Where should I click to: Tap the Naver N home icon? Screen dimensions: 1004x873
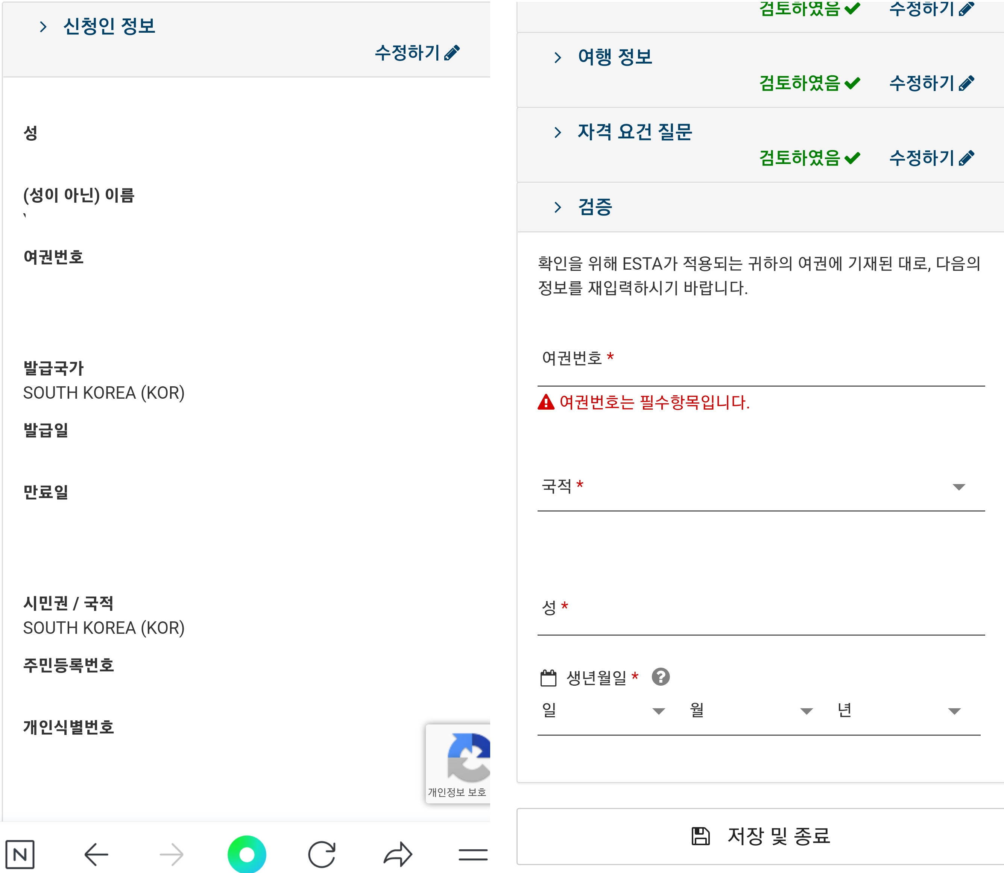coord(20,854)
